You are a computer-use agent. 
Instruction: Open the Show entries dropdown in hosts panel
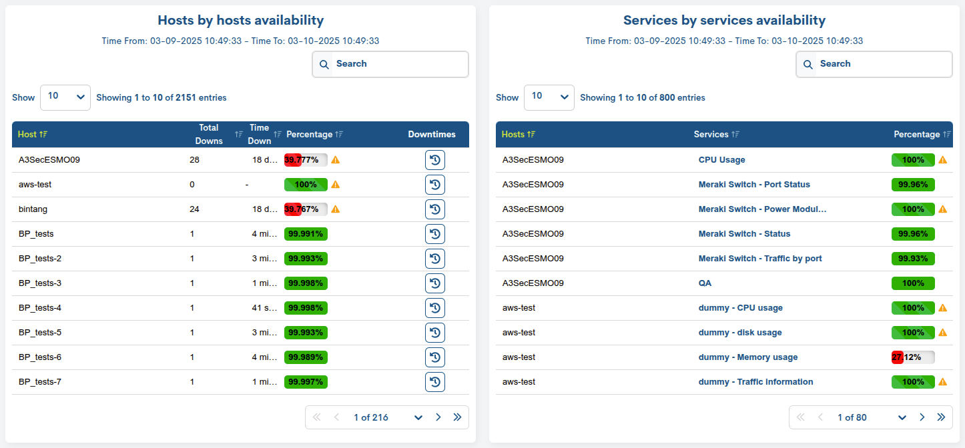click(x=65, y=97)
